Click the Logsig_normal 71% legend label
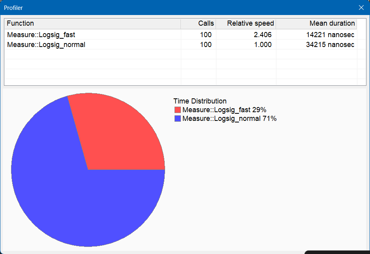Viewport: 370px width, 254px height. [x=229, y=119]
